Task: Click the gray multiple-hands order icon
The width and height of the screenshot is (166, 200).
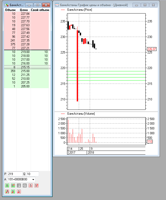Action: pyautogui.click(x=25, y=185)
